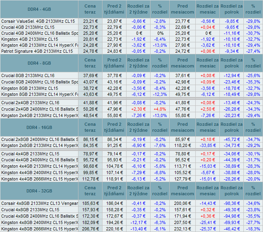Click the current price "112,78 €"
This screenshot has width=263, height=232.
[90, 179]
